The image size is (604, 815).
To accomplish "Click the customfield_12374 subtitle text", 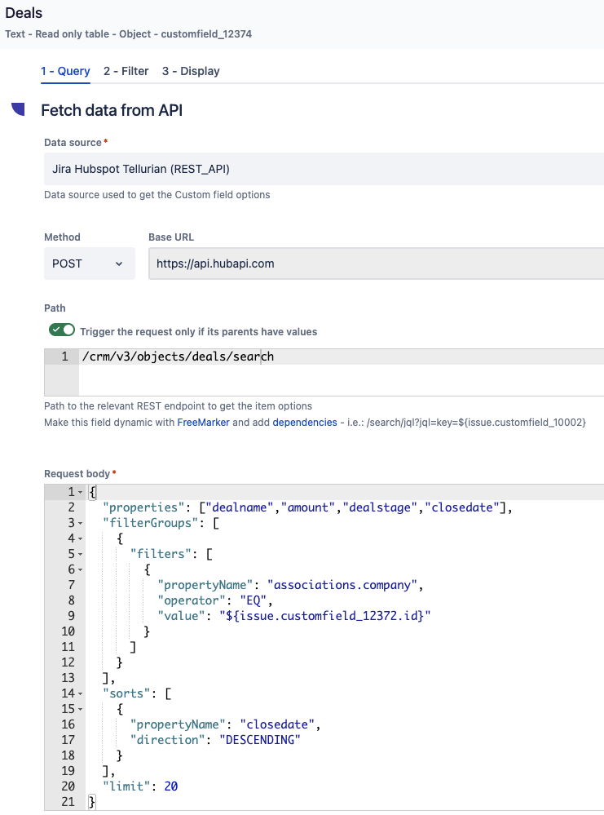I will coord(206,34).
